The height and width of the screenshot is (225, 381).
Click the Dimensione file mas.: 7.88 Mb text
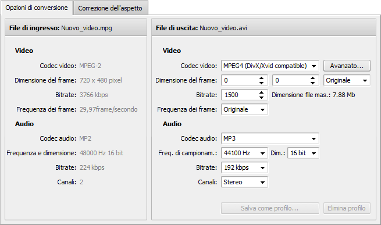pos(314,95)
